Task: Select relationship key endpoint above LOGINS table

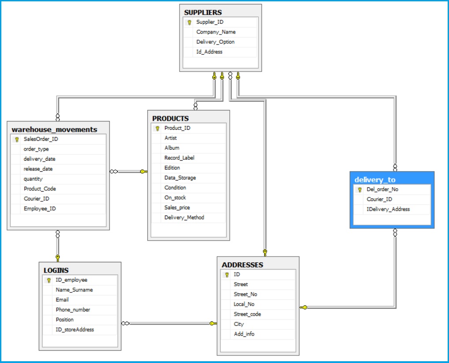Action: (x=57, y=257)
